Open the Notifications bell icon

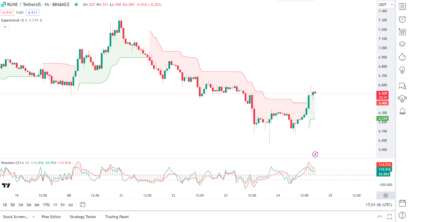402,111
